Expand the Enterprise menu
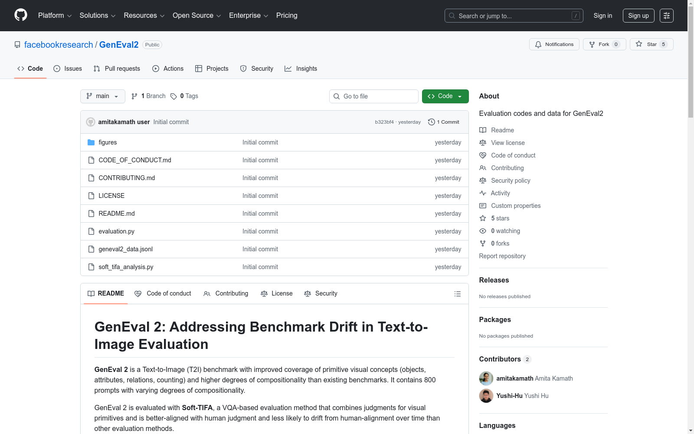This screenshot has width=694, height=434. click(249, 16)
